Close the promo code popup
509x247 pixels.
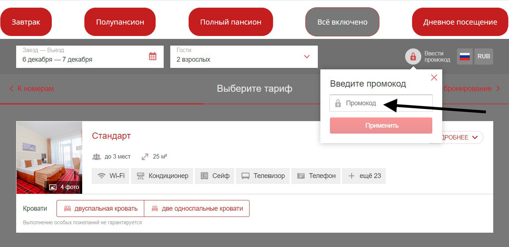tap(434, 77)
